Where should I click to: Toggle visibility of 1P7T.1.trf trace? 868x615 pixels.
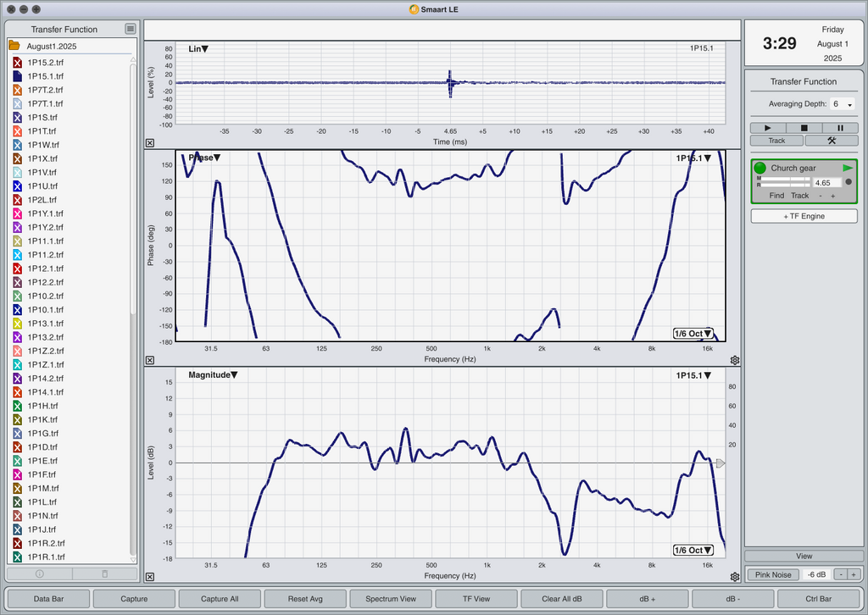pyautogui.click(x=17, y=103)
